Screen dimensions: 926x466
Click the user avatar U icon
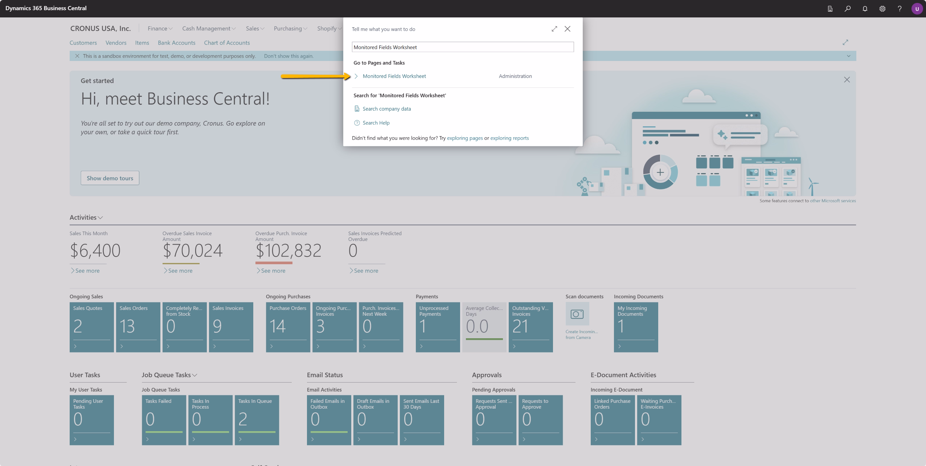917,9
